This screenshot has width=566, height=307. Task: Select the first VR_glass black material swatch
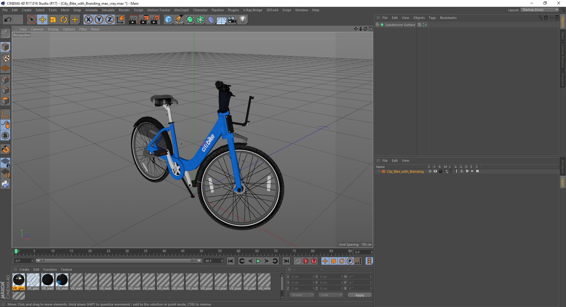tap(19, 282)
